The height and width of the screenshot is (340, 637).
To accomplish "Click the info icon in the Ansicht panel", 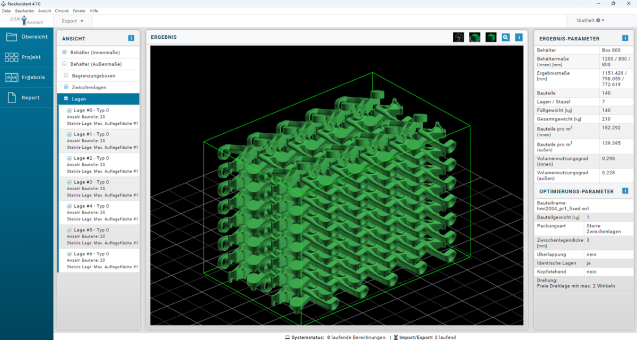I will tap(131, 38).
